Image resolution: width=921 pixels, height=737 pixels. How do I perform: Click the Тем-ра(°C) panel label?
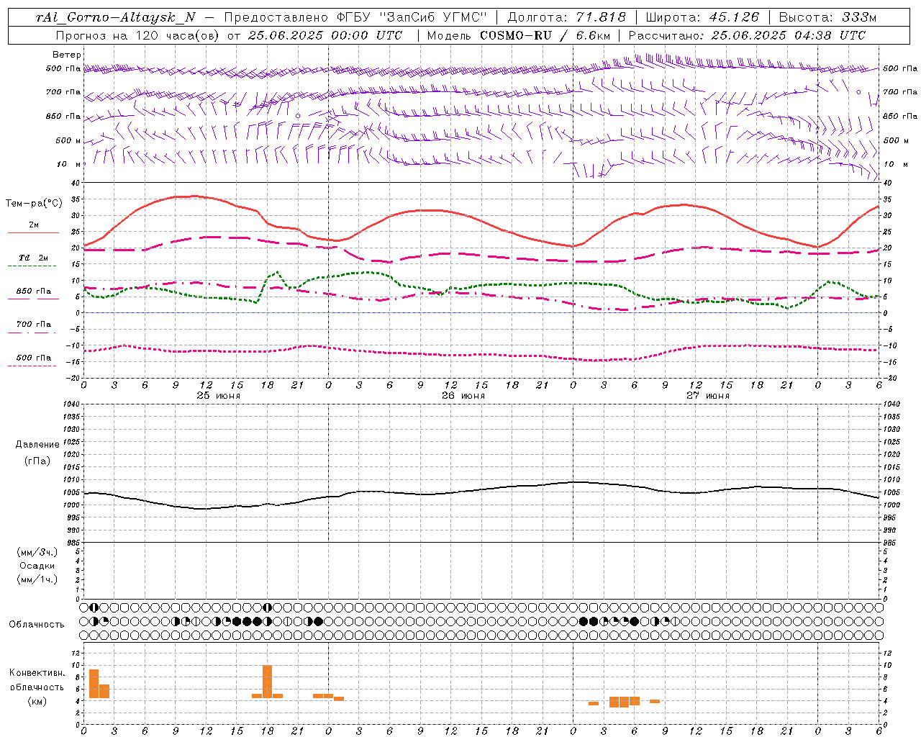(34, 204)
